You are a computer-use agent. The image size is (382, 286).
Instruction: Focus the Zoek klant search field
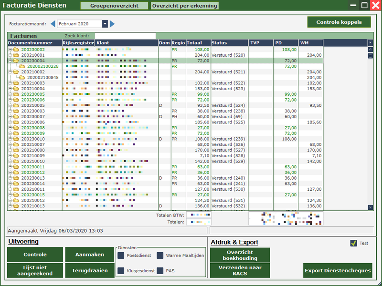(125, 36)
